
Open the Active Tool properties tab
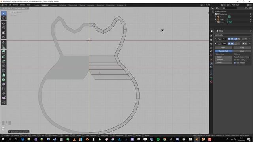(x=211, y=36)
